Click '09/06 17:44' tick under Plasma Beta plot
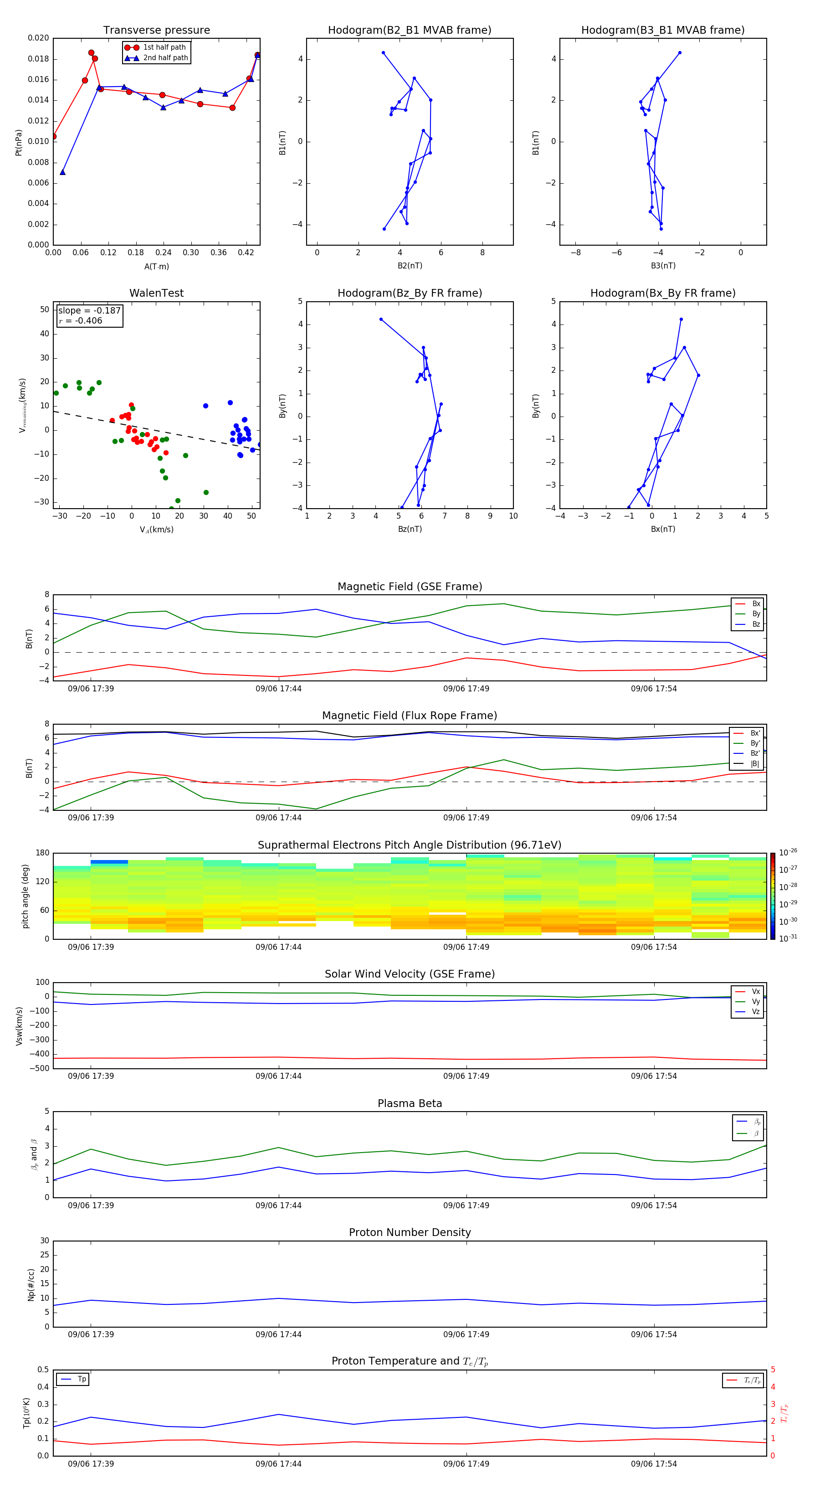Screen dimensions: 820x1504 coord(278,1205)
